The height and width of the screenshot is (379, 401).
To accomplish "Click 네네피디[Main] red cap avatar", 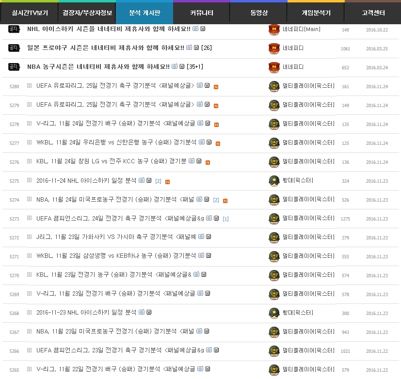I will pyautogui.click(x=274, y=30).
